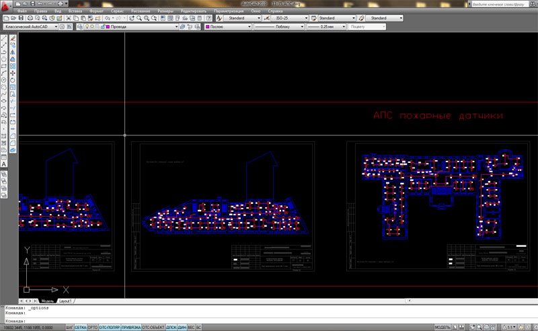Select the Erase modify tool
The height and width of the screenshot is (331, 538).
(13, 38)
